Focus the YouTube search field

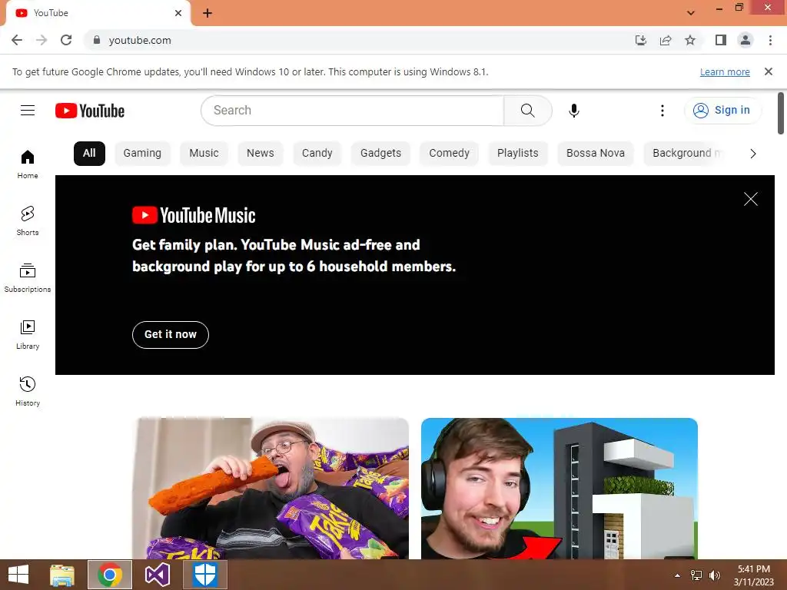(x=352, y=111)
